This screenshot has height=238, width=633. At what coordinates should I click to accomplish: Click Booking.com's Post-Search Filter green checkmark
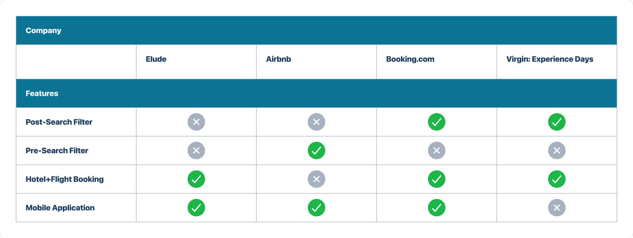pyautogui.click(x=437, y=122)
